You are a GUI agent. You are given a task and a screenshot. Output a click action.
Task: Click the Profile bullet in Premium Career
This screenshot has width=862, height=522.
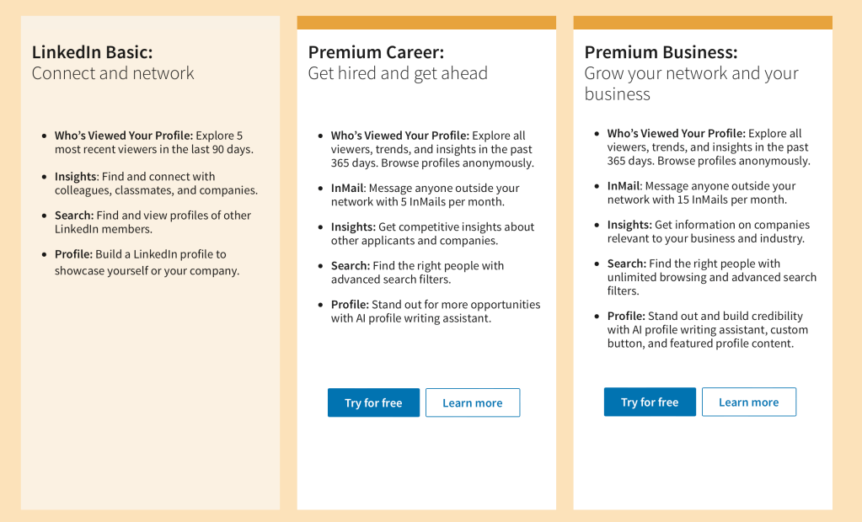tap(350, 305)
